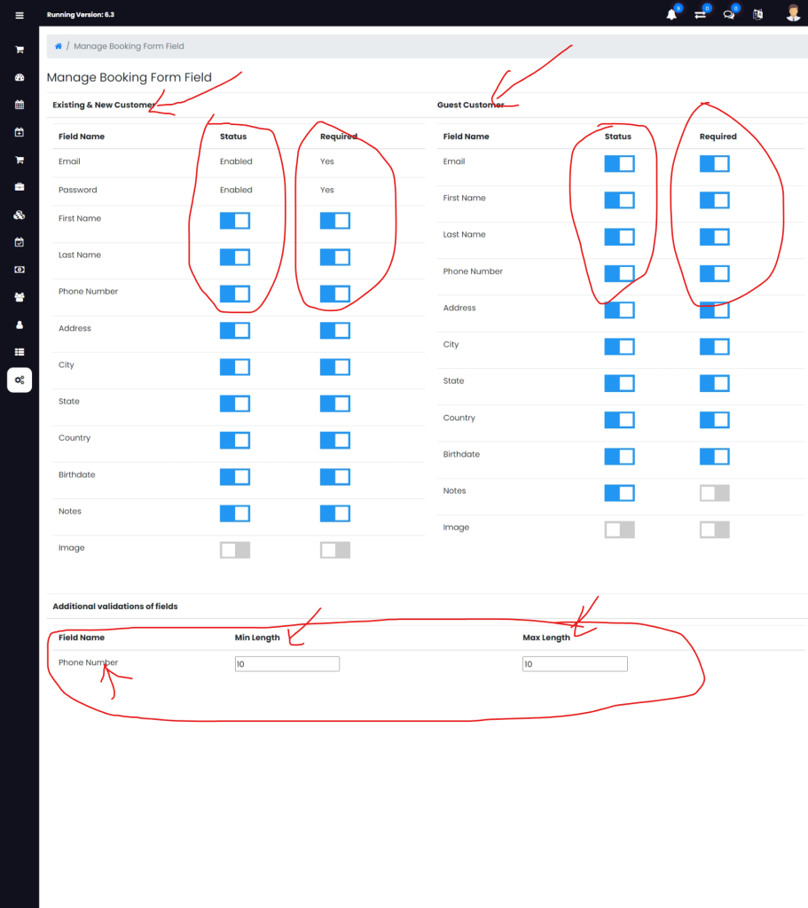
Task: Click the stacked coins sidebar icon
Action: [20, 215]
